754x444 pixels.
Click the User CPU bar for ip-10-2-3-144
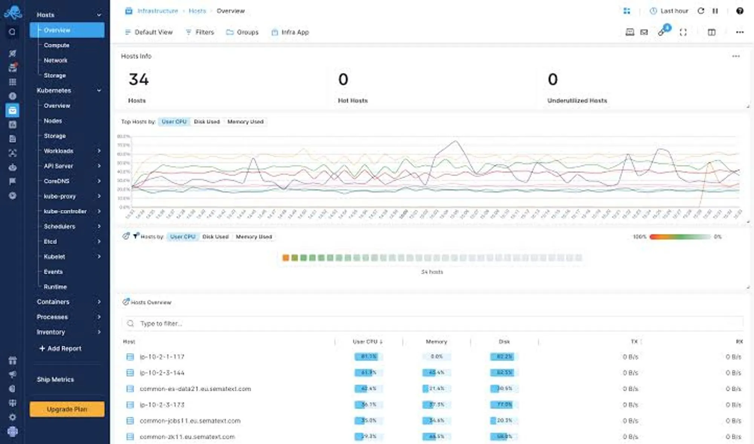click(368, 373)
